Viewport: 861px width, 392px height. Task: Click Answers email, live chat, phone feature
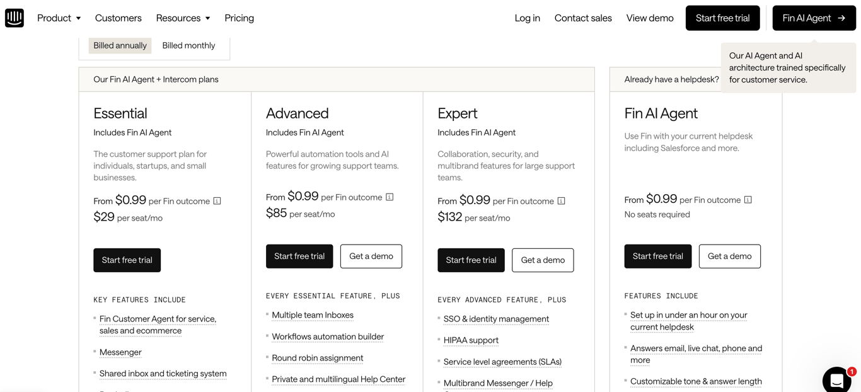tap(696, 354)
